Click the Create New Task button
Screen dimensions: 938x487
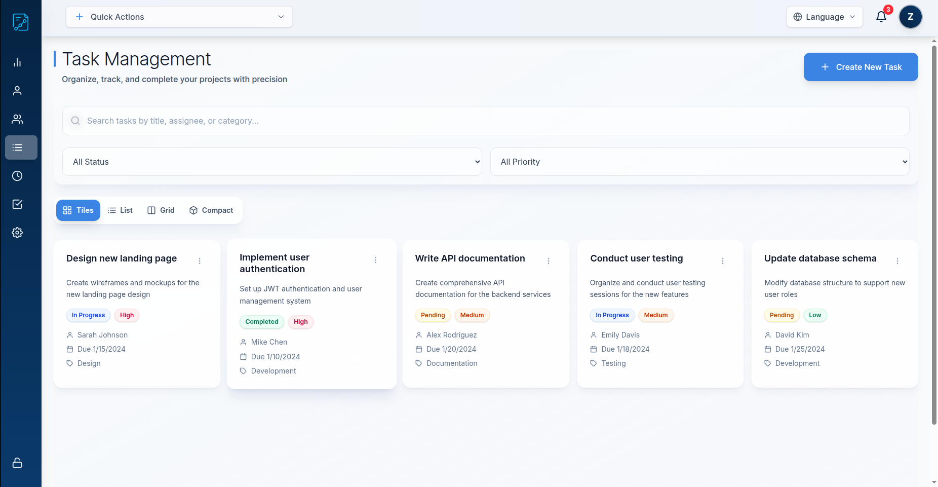[x=861, y=67]
